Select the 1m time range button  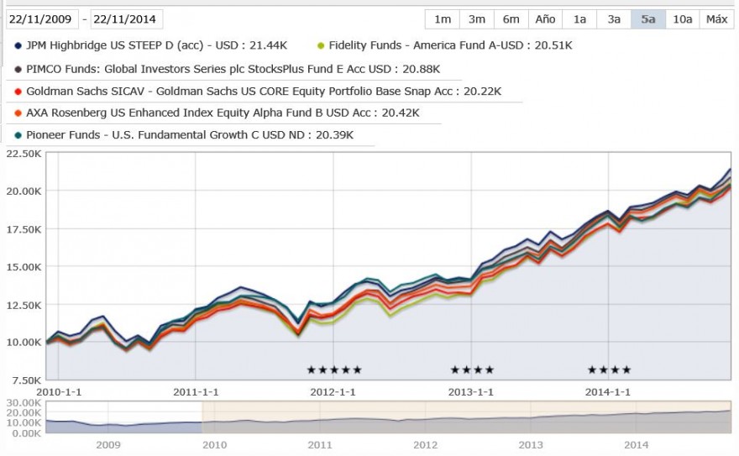(442, 19)
